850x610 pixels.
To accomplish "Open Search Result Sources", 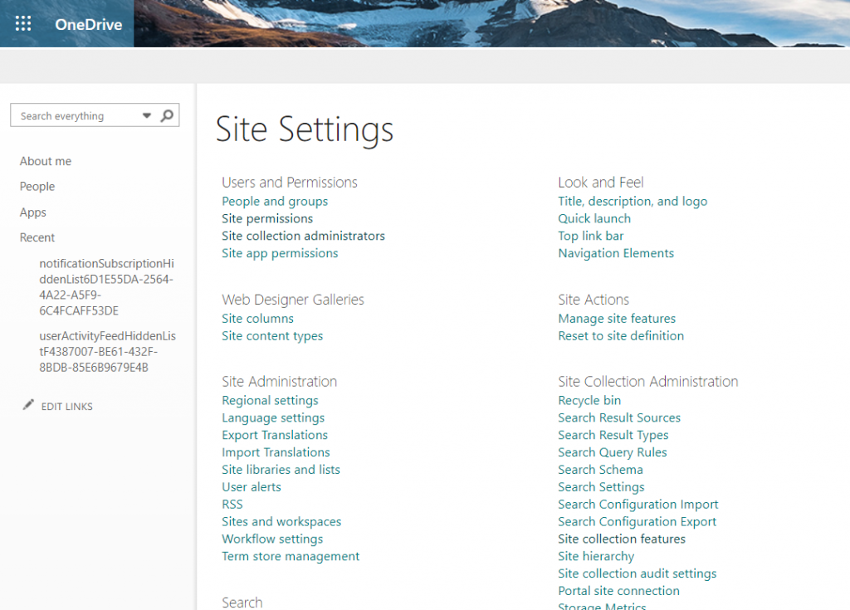I will 619,417.
